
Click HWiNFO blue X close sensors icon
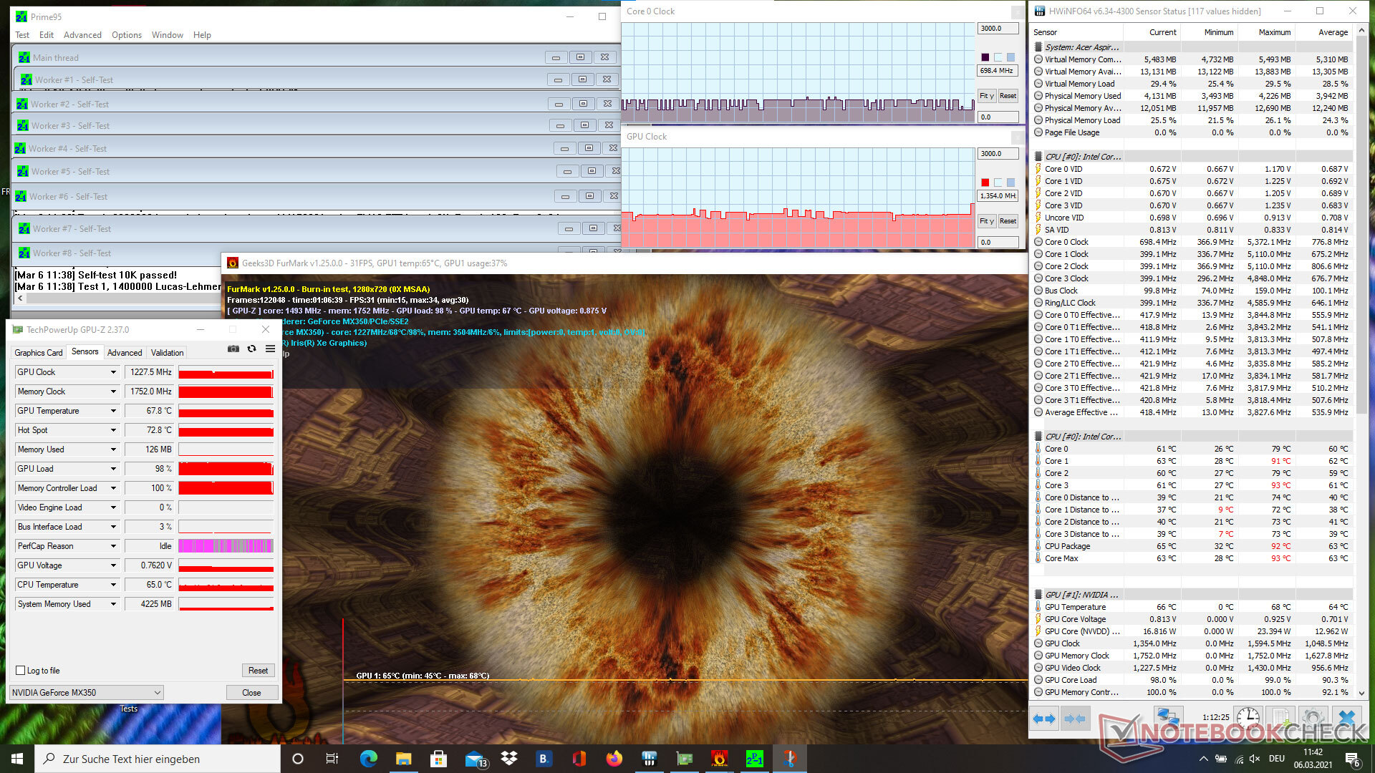(x=1346, y=717)
